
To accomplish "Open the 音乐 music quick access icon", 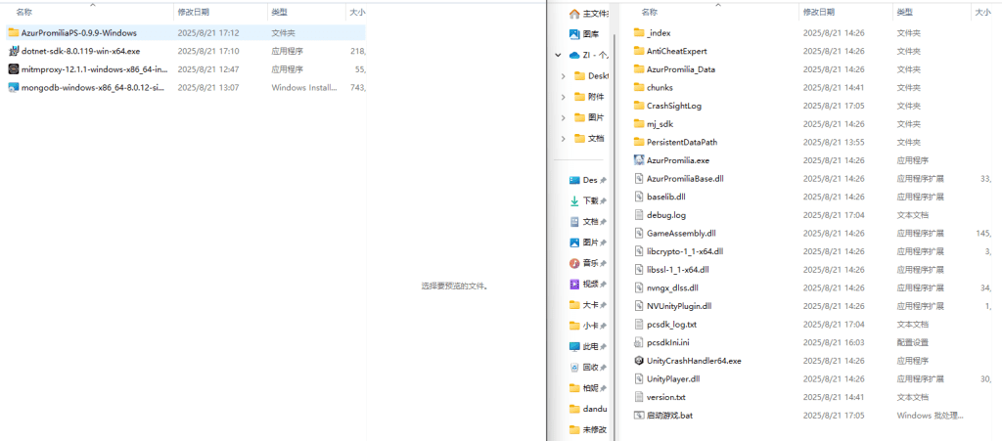I will (x=575, y=264).
